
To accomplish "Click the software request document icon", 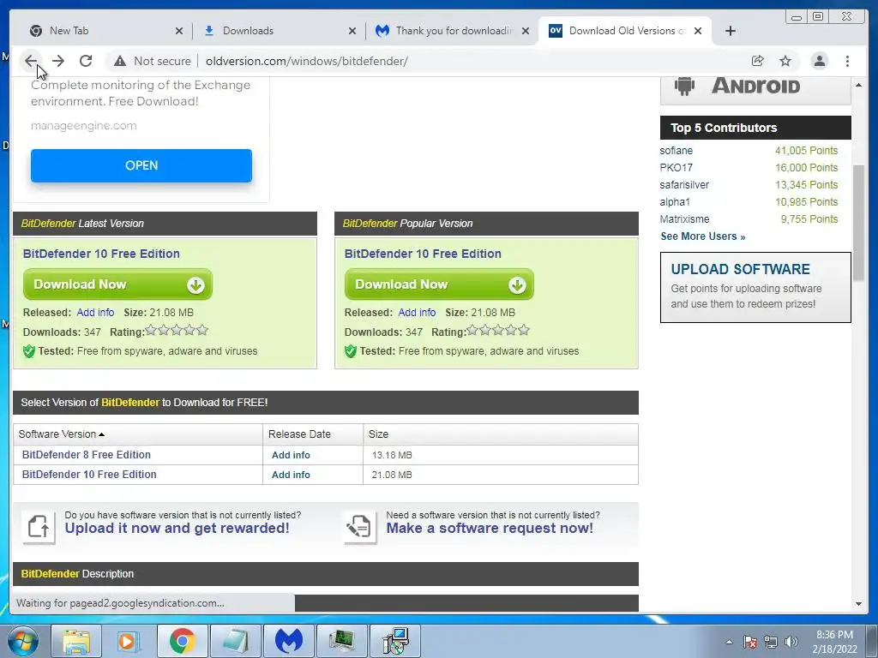I will tap(360, 527).
